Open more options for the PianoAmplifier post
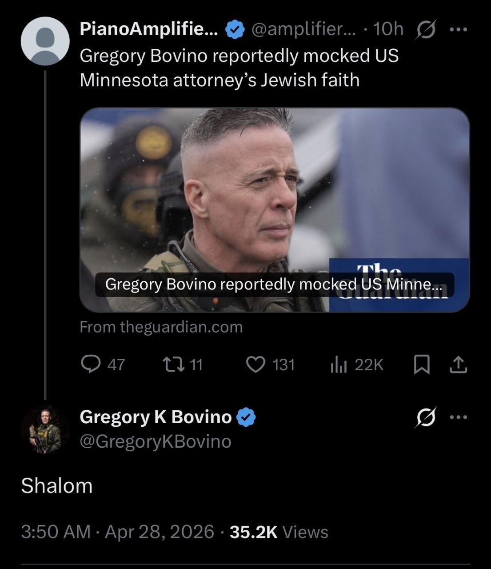The width and height of the screenshot is (491, 569). click(459, 30)
